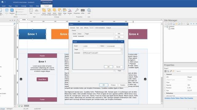
Task: Expand the Position property row
Action: 165,88
